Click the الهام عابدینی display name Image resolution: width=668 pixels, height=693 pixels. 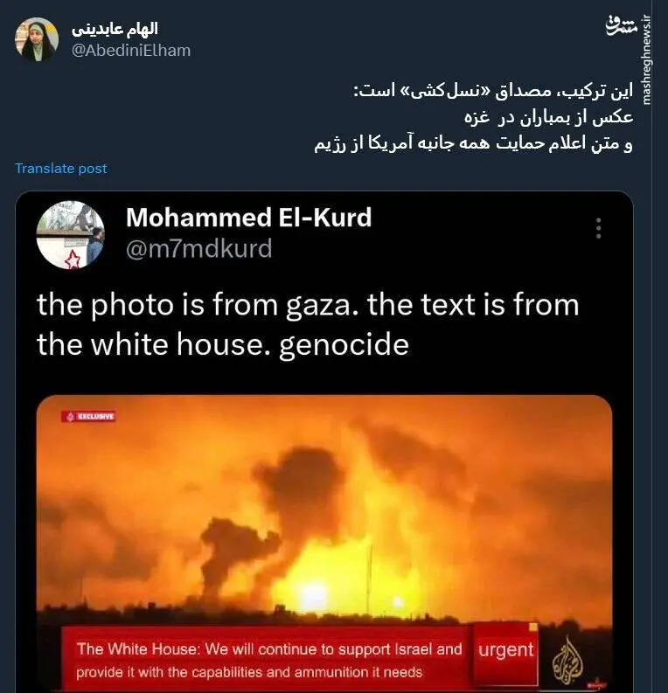(x=115, y=29)
